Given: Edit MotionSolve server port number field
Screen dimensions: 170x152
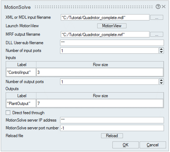Looking at the screenshot, I should (x=112, y=128).
